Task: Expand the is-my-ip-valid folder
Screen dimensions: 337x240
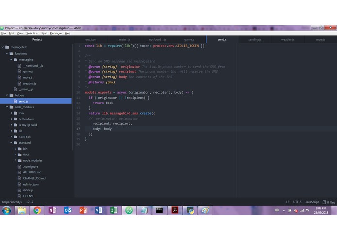Action: click(11, 125)
